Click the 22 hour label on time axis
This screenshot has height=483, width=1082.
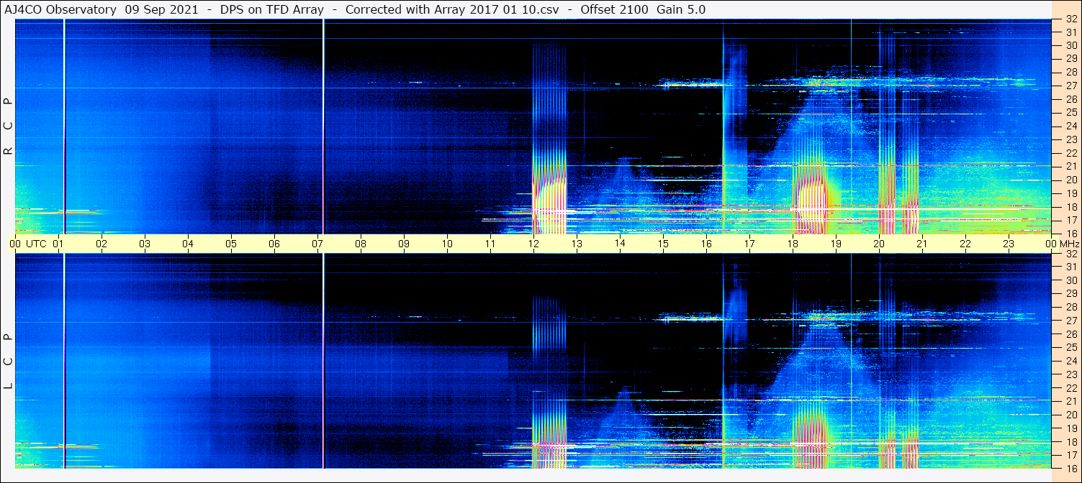965,244
